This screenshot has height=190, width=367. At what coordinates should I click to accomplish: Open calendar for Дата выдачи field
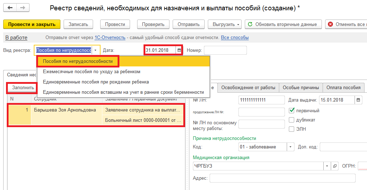(358, 100)
